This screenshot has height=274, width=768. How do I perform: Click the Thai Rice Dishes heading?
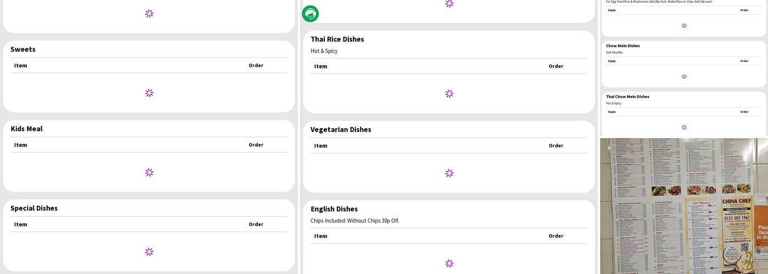click(x=337, y=39)
